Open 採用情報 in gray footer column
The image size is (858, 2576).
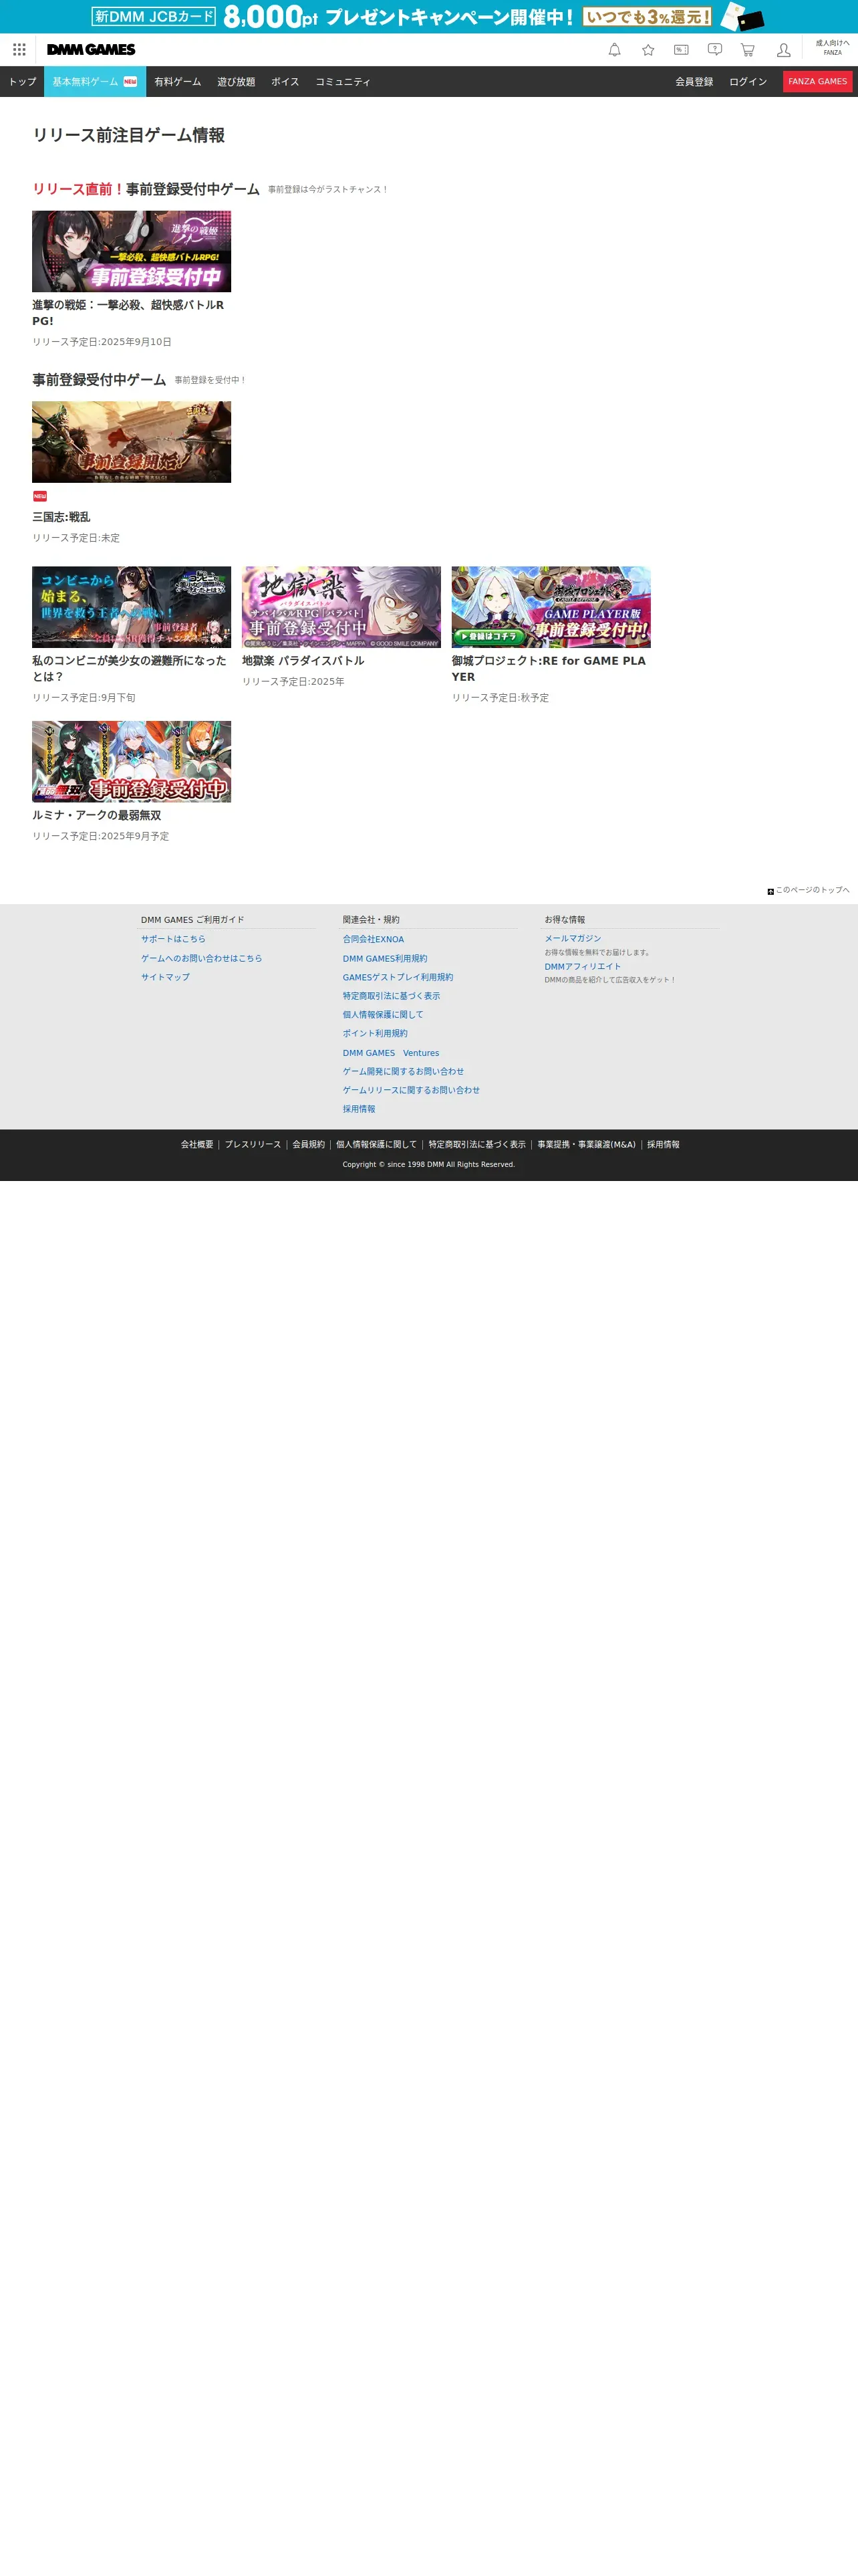coord(360,1109)
